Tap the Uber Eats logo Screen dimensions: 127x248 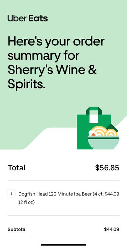(28, 18)
